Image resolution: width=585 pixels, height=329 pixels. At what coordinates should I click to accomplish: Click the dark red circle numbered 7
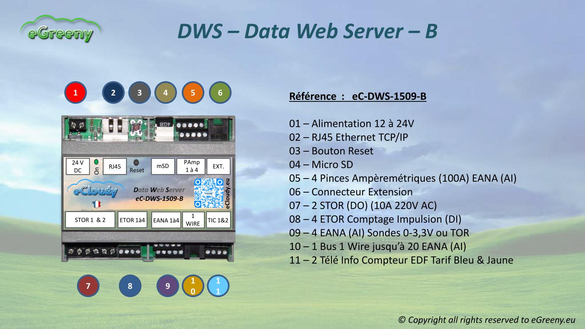[88, 286]
